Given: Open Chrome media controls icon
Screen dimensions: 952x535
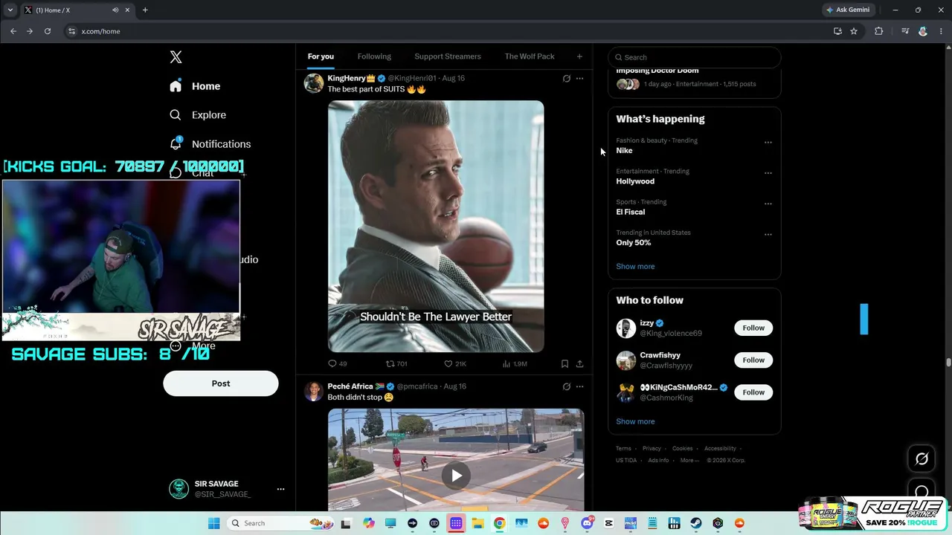Looking at the screenshot, I should 905,31.
